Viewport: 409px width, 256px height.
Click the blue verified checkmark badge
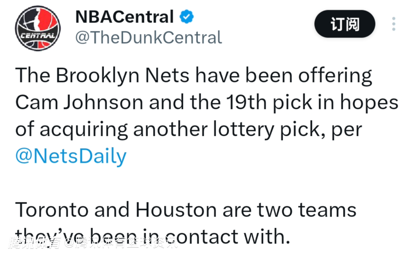point(186,17)
